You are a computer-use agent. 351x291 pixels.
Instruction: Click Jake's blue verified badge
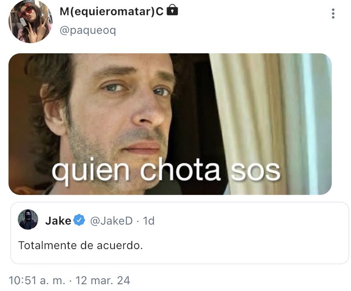[x=79, y=220]
